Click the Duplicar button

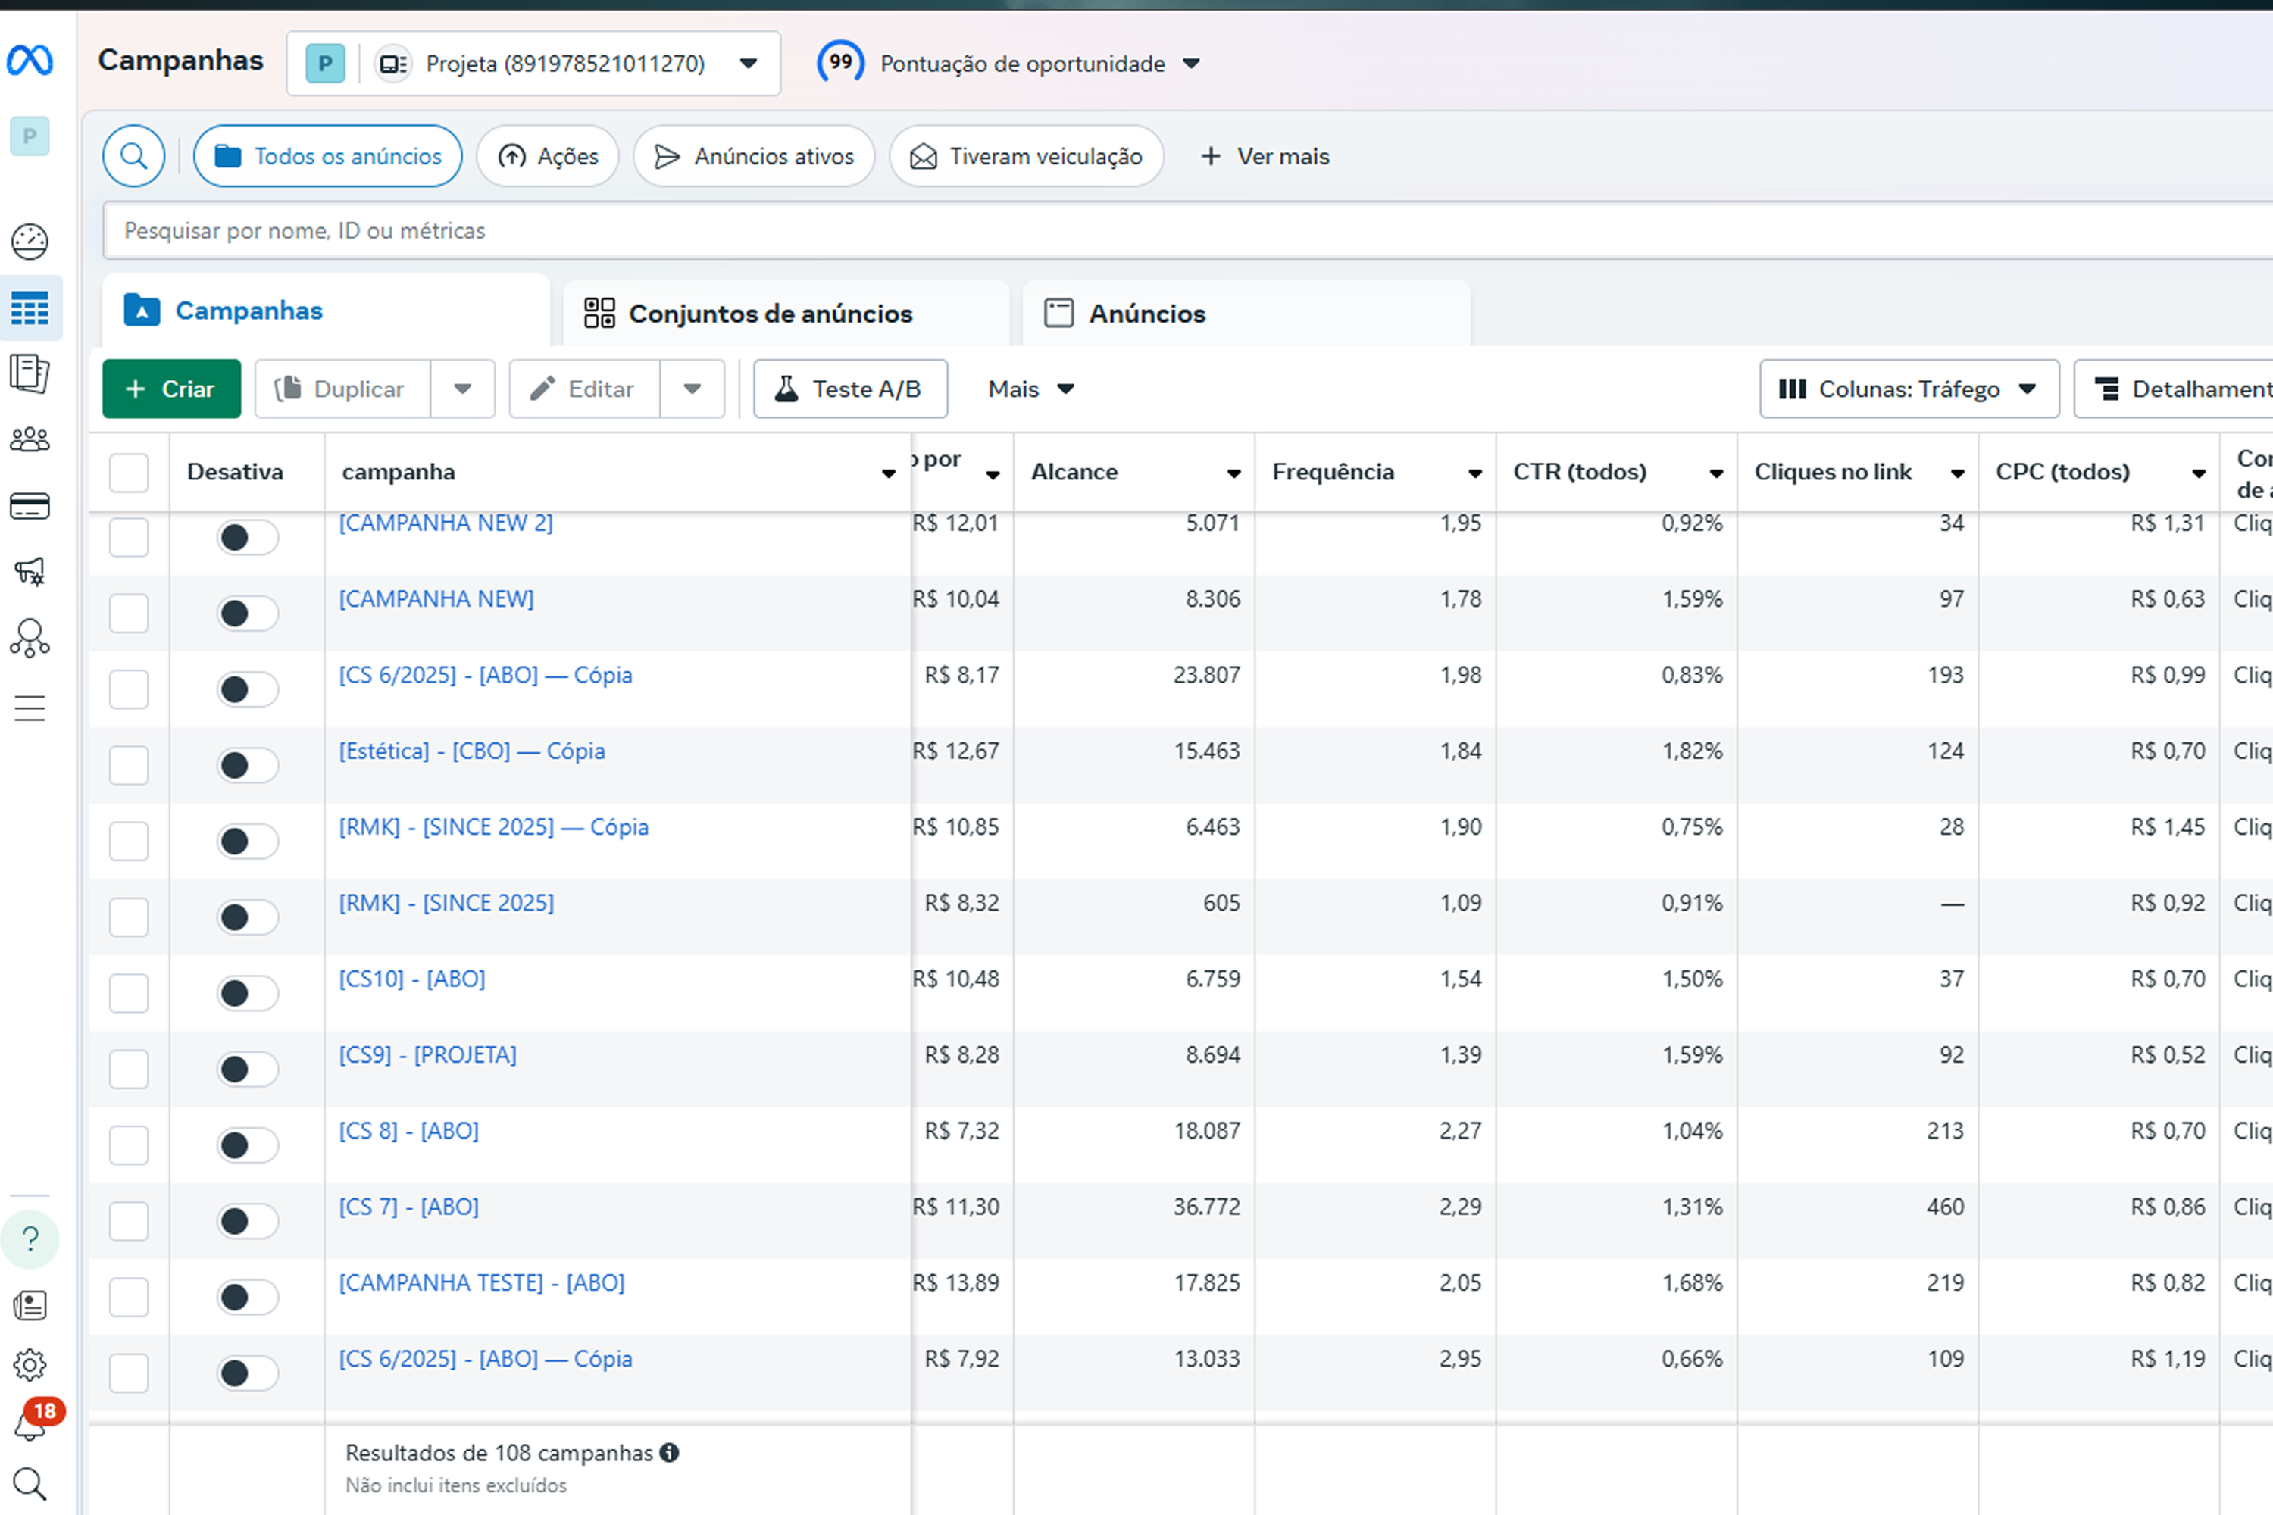click(x=343, y=389)
